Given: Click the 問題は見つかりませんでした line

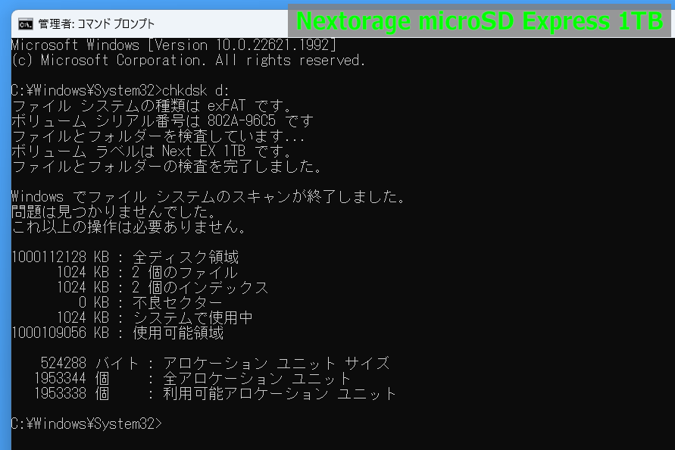Looking at the screenshot, I should click(114, 212).
